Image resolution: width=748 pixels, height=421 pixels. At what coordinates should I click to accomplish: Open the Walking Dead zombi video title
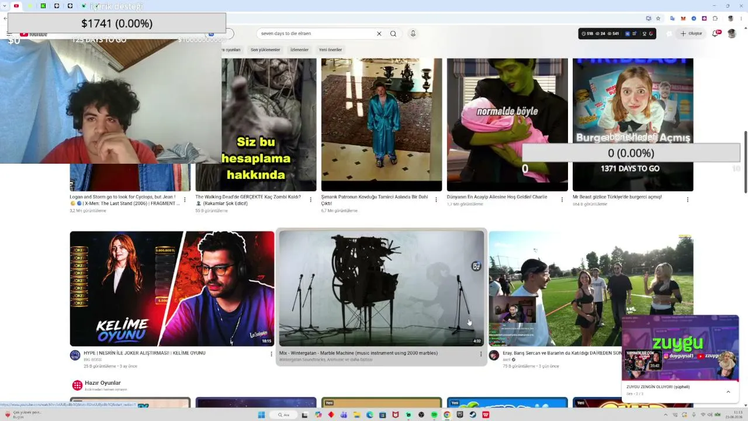pyautogui.click(x=248, y=200)
